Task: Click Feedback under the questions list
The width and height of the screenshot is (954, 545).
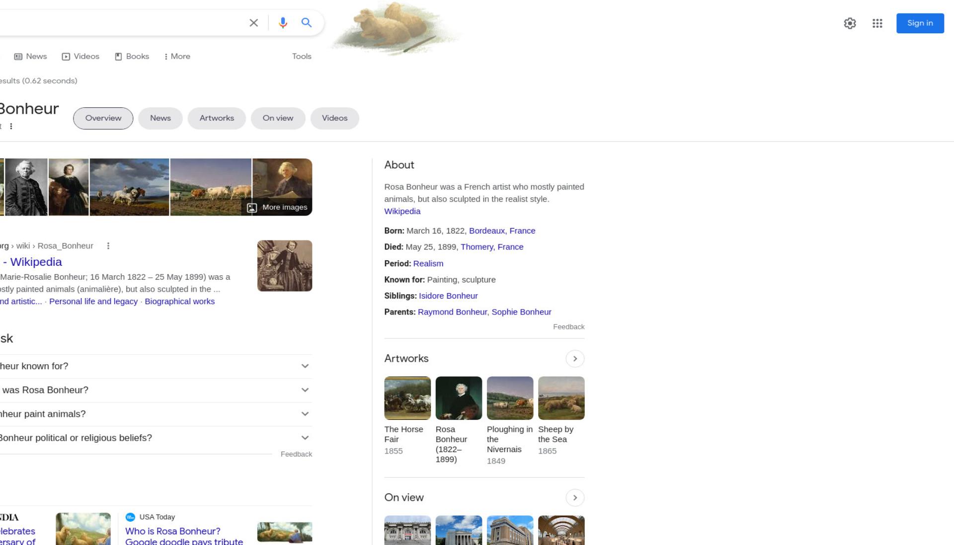Action: tap(296, 454)
